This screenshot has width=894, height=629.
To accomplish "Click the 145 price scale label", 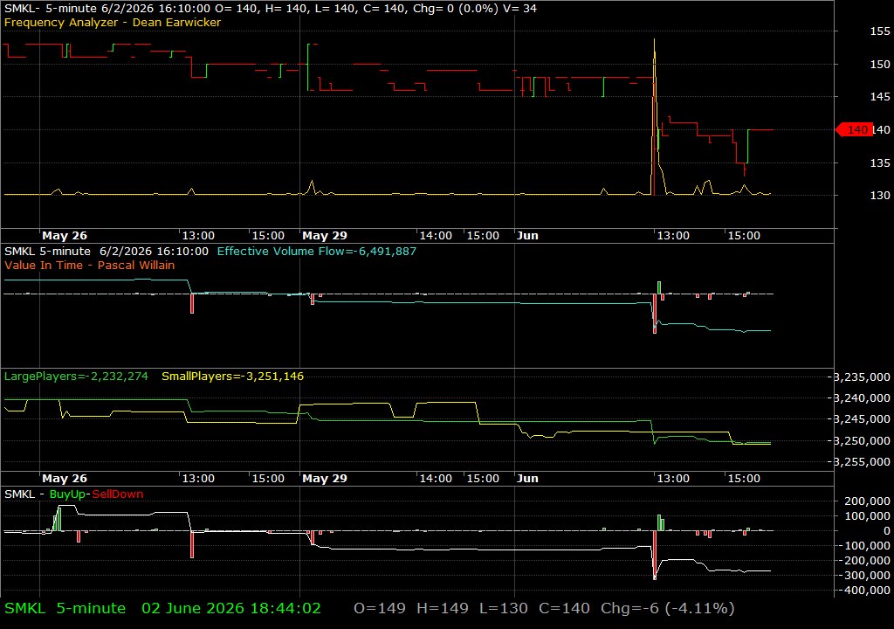I will click(880, 96).
